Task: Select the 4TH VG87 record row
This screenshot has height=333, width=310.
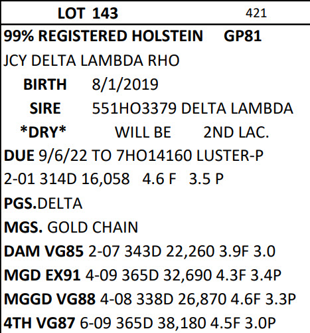Action: (x=139, y=323)
